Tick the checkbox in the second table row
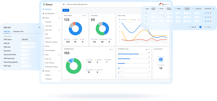Viewport: 217px width, 101px height. coord(144,17)
